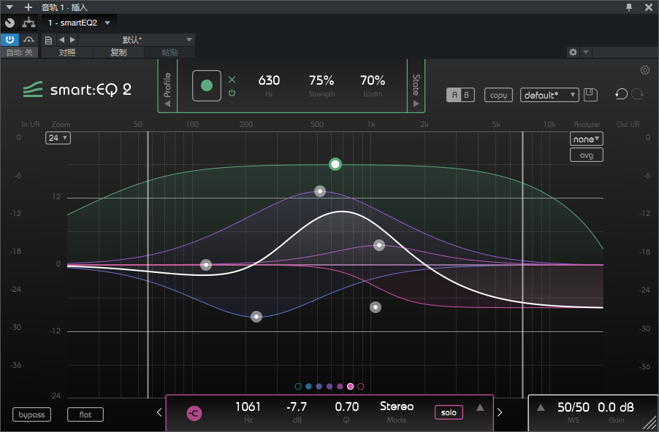Click the flat button
This screenshot has width=659, height=432.
point(85,414)
